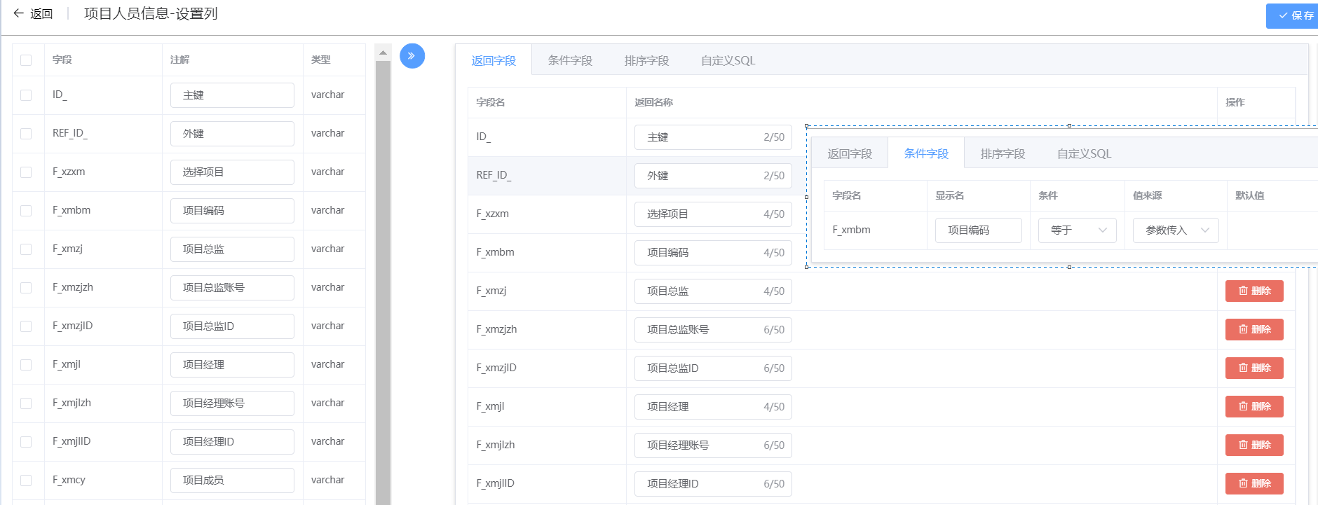1318x505 pixels.
Task: Delete the F_xmjl return field row
Action: click(x=1254, y=406)
